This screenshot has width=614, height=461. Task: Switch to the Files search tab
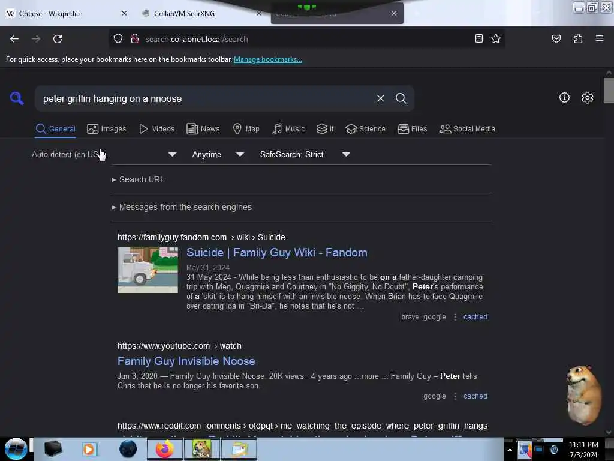coord(412,129)
